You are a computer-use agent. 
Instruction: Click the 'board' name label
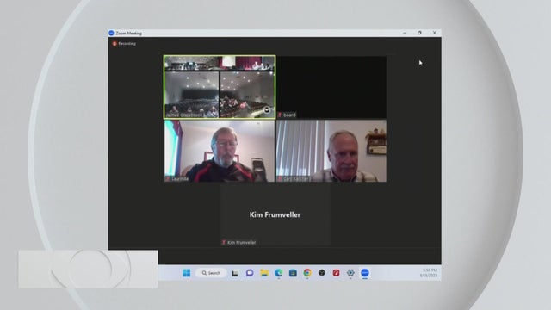pos(289,115)
